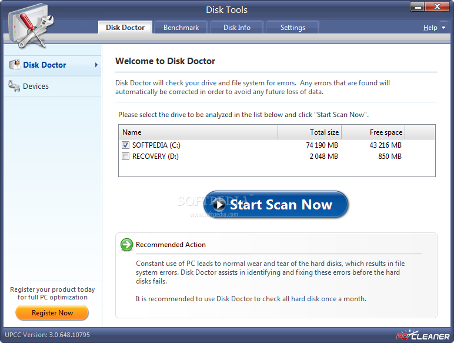454x343 pixels.
Task: Click the green Recommended Action arrow icon
Action: (126, 245)
